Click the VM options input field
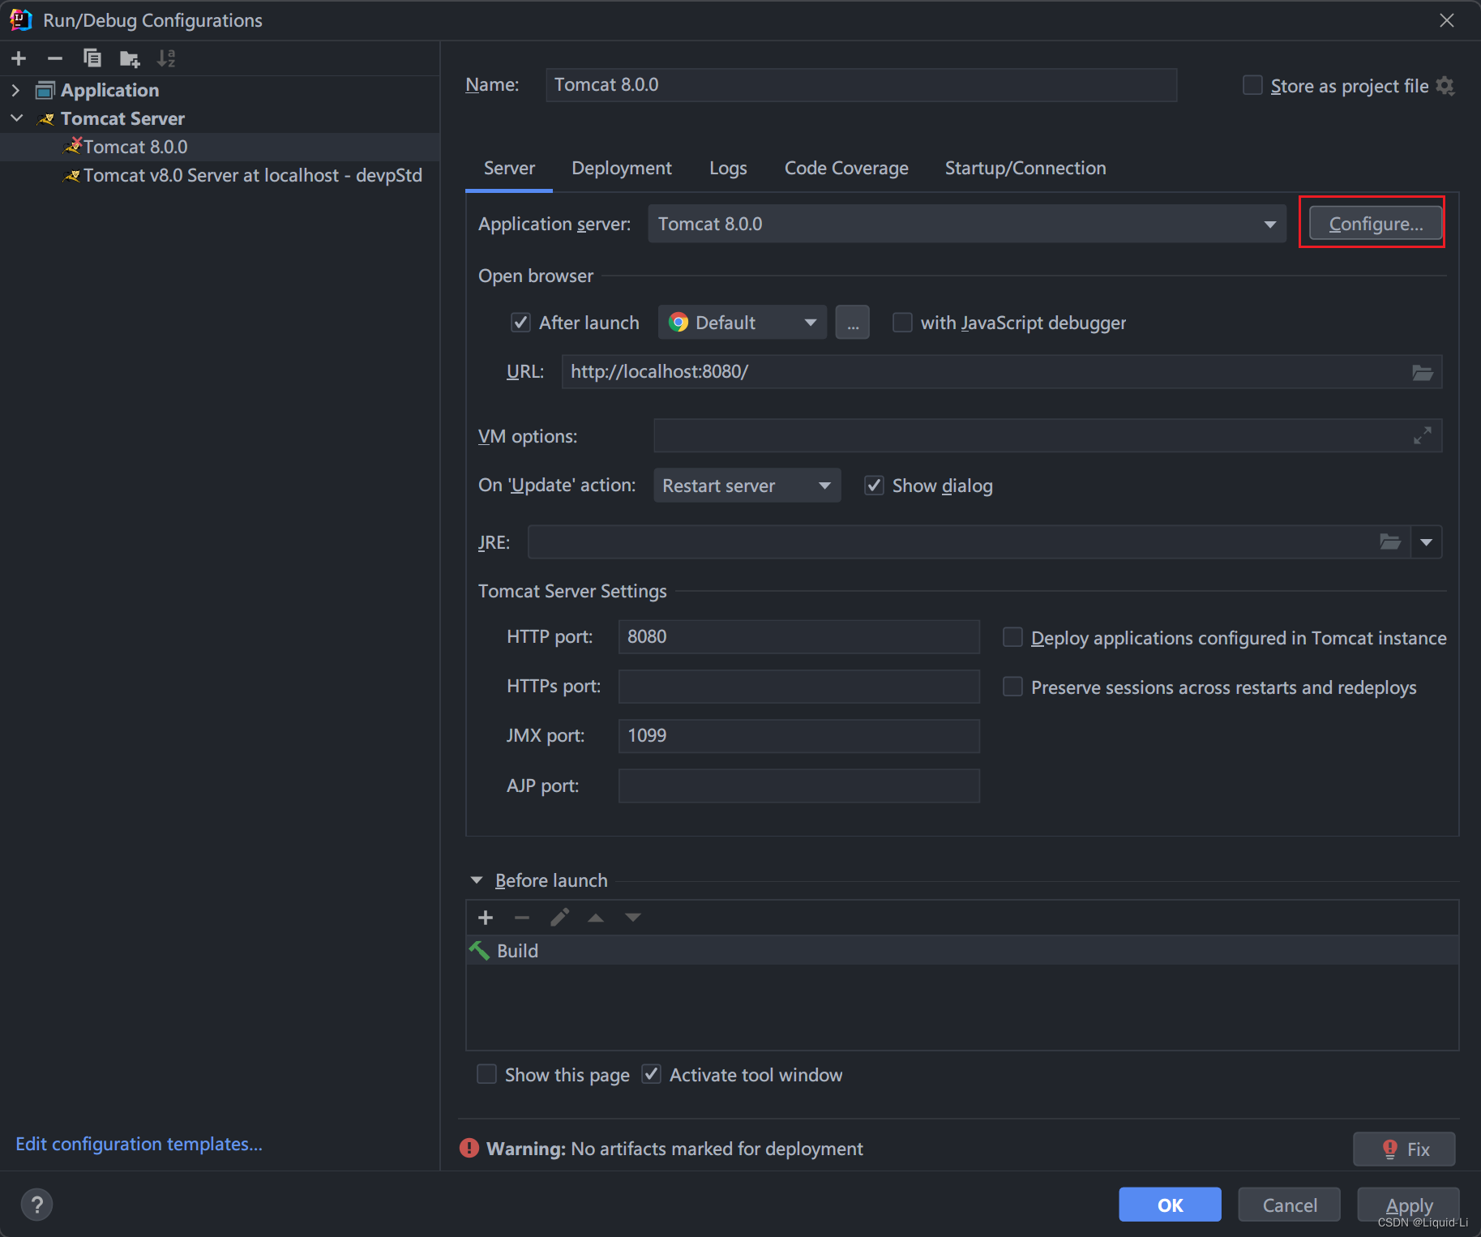Screen dimensions: 1481x1237 point(1047,436)
